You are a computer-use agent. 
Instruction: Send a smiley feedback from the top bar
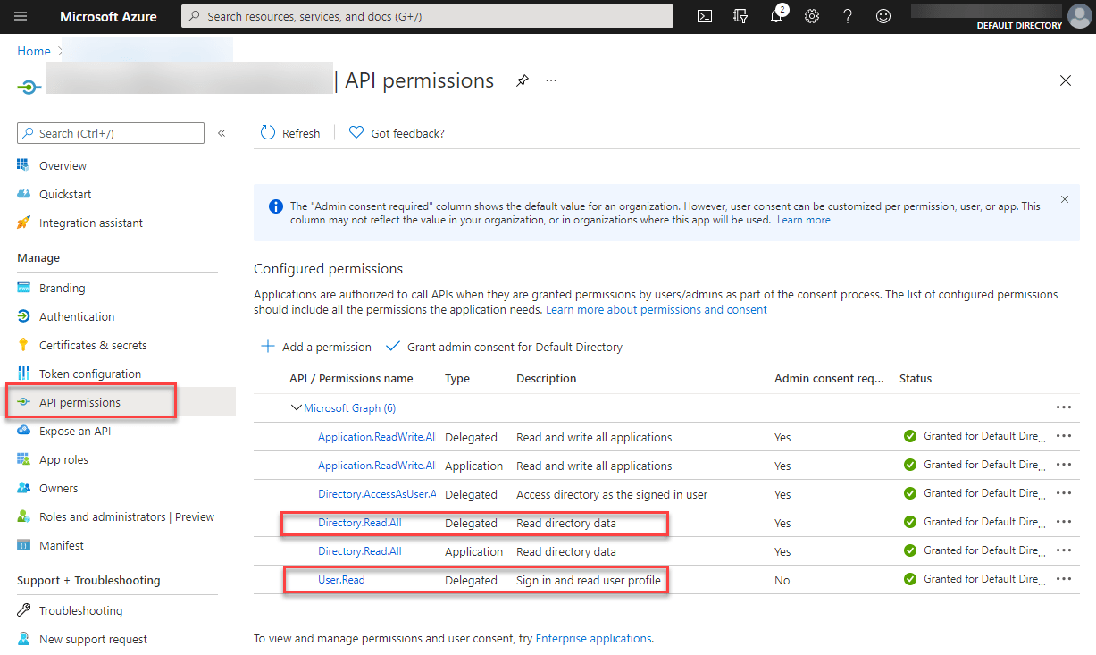click(x=883, y=16)
